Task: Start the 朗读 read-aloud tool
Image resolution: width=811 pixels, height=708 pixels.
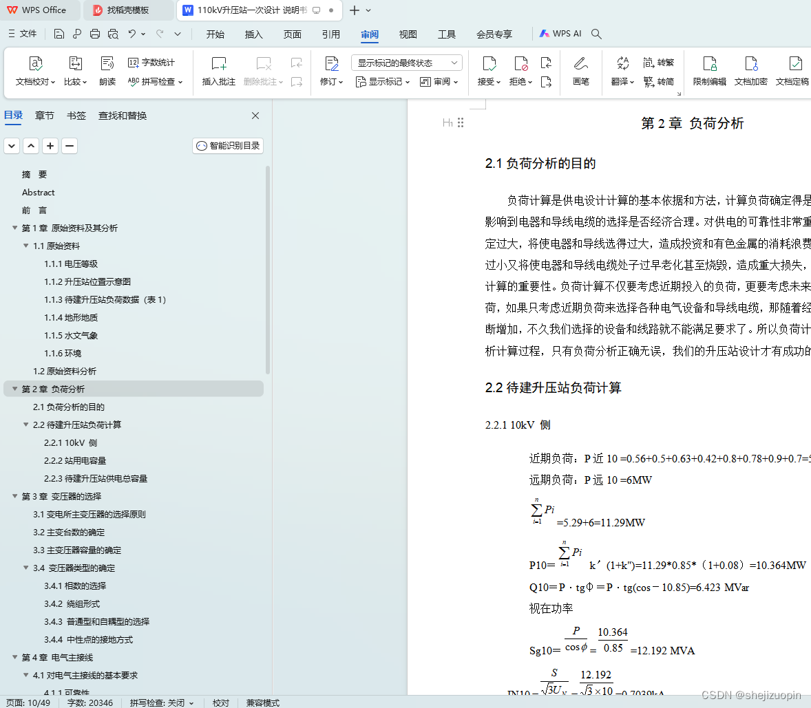Action: click(107, 71)
